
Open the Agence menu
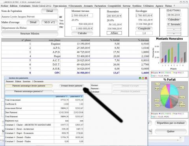click(159, 6)
